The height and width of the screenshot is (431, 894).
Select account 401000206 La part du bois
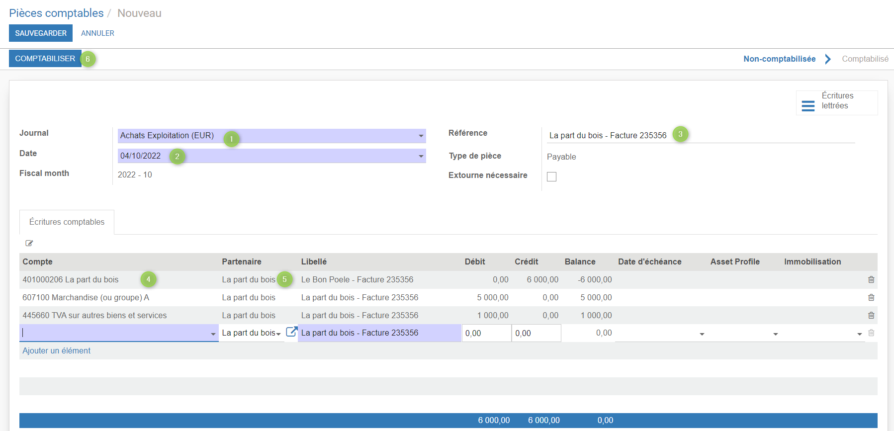click(x=71, y=279)
